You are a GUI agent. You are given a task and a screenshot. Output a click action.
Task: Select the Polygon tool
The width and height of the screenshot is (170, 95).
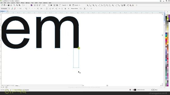click(110, 5)
